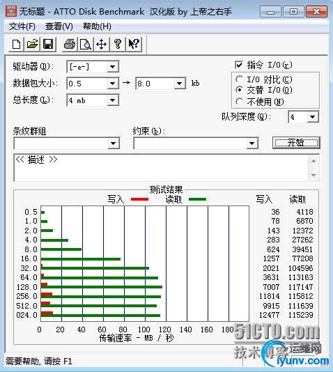Click the description box scroll up arrow
Viewport: 333px width, 372px height.
tap(313, 161)
